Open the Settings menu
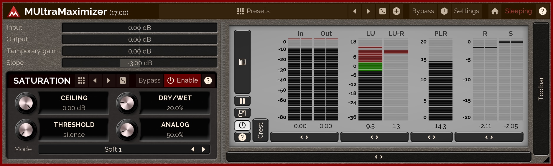553x166 pixels. (x=466, y=11)
